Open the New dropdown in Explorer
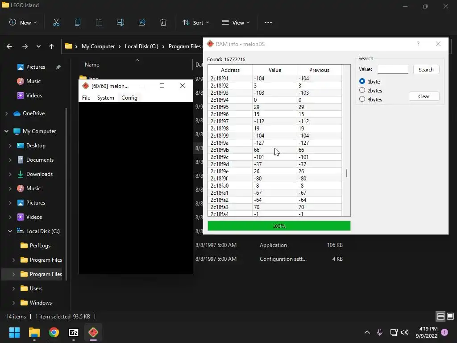457x343 pixels. 23,22
